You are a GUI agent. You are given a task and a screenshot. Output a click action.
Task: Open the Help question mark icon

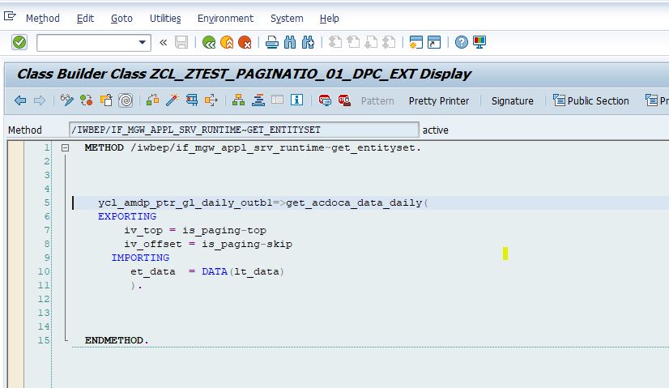[461, 42]
